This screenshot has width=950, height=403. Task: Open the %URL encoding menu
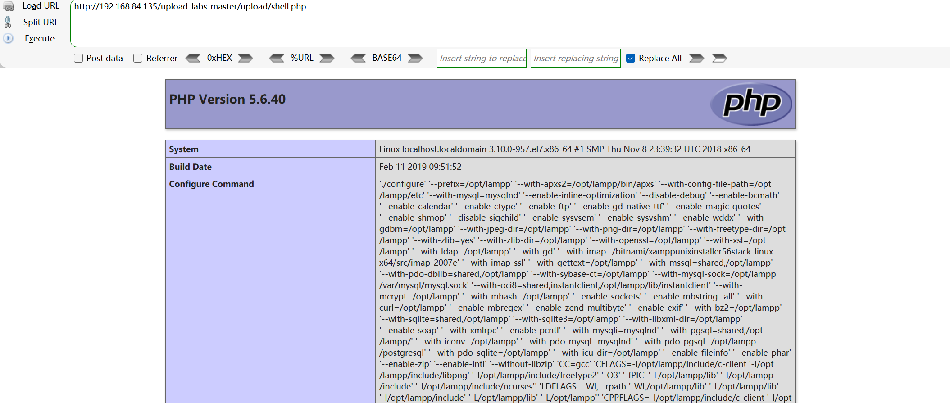point(302,58)
